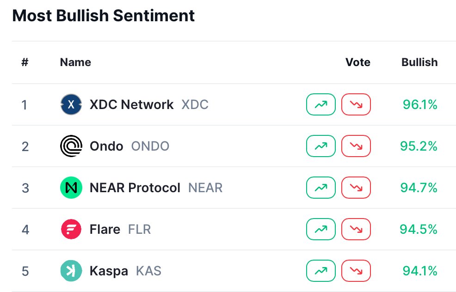The image size is (456, 292).
Task: Vote bearish on Kaspa
Action: (356, 270)
